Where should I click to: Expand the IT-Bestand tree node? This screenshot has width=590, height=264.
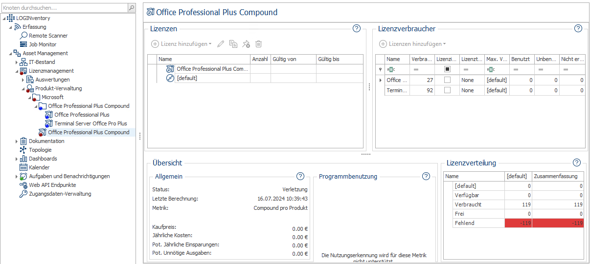[x=17, y=62]
